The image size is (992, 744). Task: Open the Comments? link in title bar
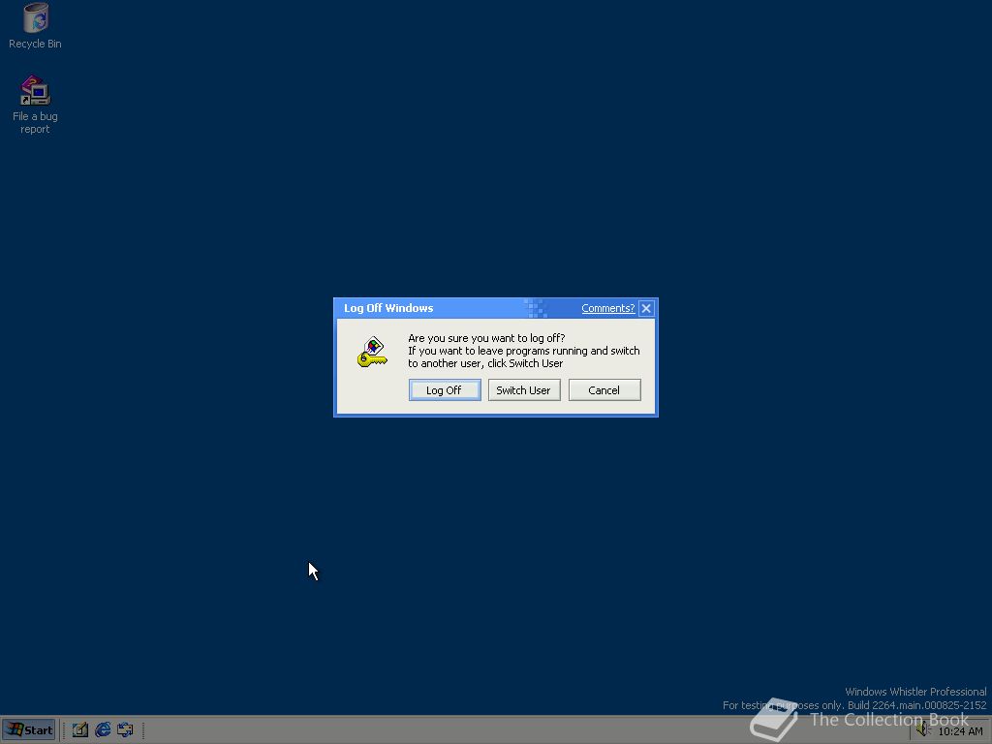tap(608, 308)
